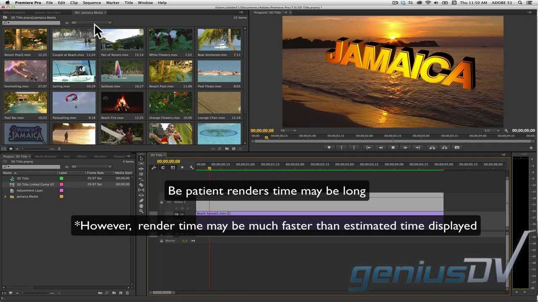The height and width of the screenshot is (302, 538).
Task: Select the Rolling Edit tool
Action: [141, 174]
